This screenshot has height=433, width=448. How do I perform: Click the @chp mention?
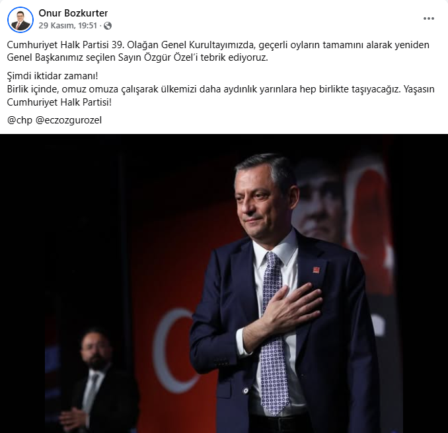click(x=20, y=120)
